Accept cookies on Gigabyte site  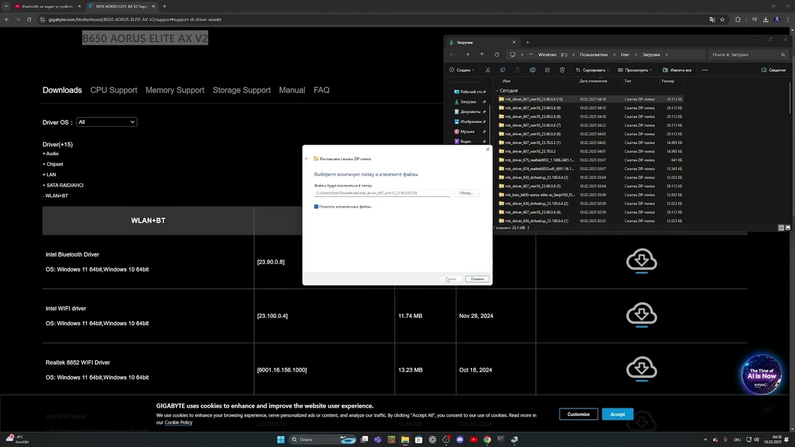tap(617, 414)
